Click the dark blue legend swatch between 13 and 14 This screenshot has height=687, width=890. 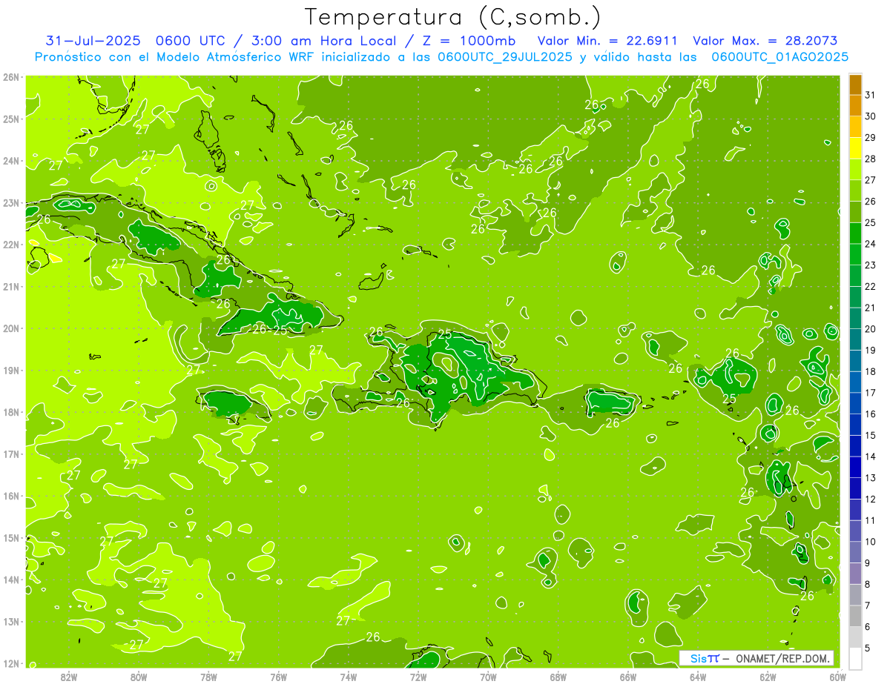tap(856, 467)
